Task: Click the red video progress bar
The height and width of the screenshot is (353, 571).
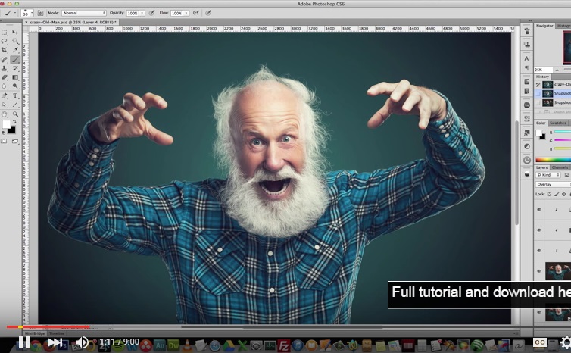Action: click(x=48, y=326)
